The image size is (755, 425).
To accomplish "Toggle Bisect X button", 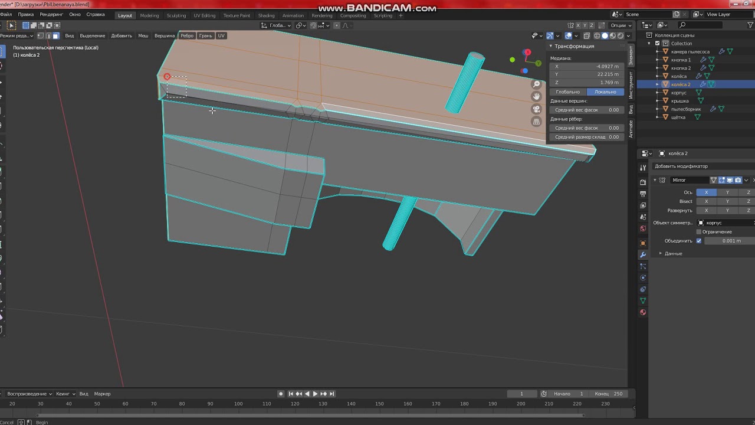I will pos(706,201).
